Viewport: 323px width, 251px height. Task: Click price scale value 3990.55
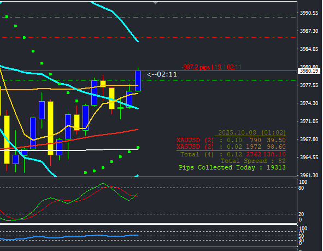click(x=309, y=13)
